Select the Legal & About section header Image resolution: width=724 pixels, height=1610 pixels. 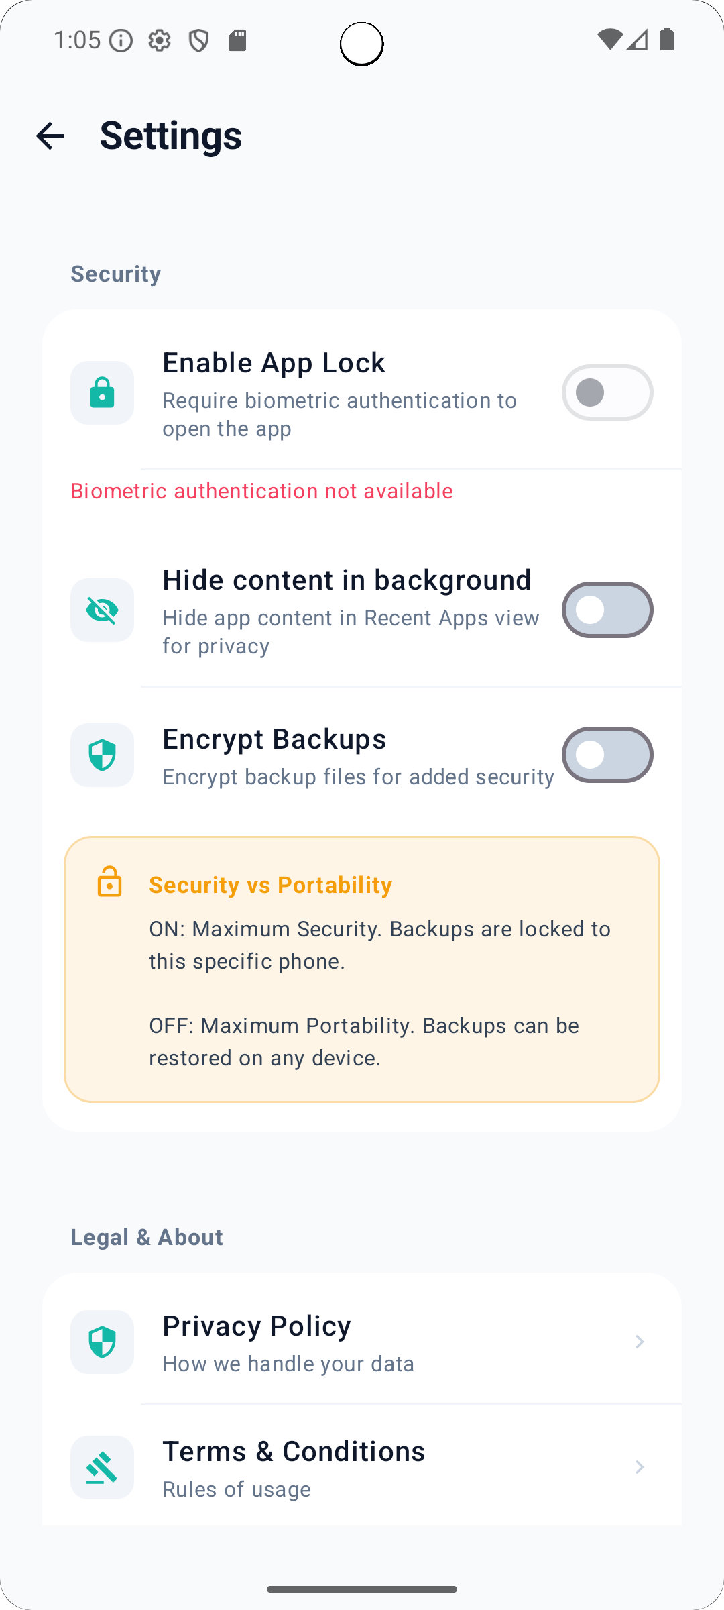pyautogui.click(x=147, y=1237)
